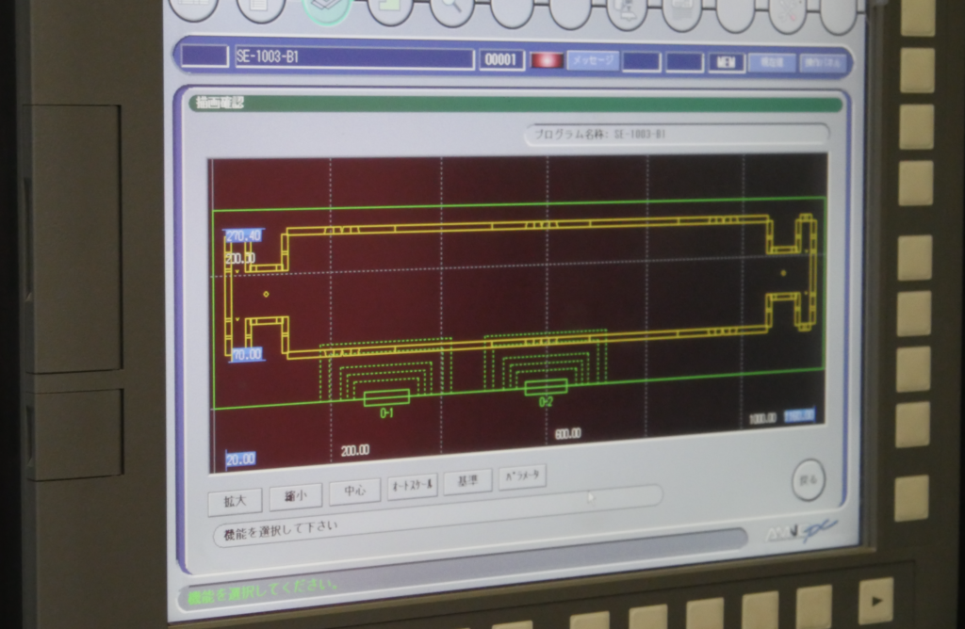
Task: Click the magnifying glass icon in top toolbar
Action: pos(451,9)
